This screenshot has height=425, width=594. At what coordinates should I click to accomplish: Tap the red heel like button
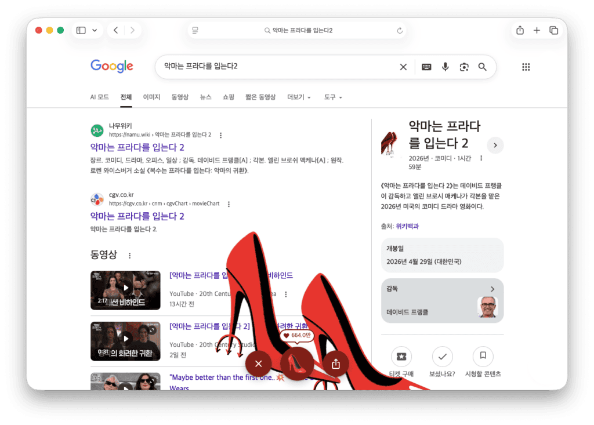[297, 363]
